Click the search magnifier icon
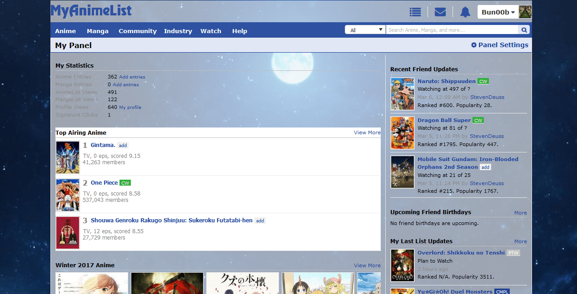The width and height of the screenshot is (577, 294). 524,29
